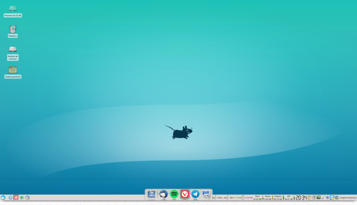This screenshot has width=357, height=205.
Task: Select the Carpeta personal home folder icon
Action: point(13,70)
